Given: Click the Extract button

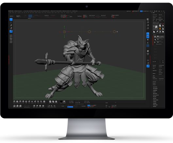Looking at the screenshot, I should 154,85.
